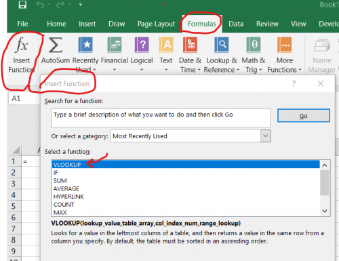Click the dialog help question mark
The width and height of the screenshot is (339, 261).
(294, 83)
